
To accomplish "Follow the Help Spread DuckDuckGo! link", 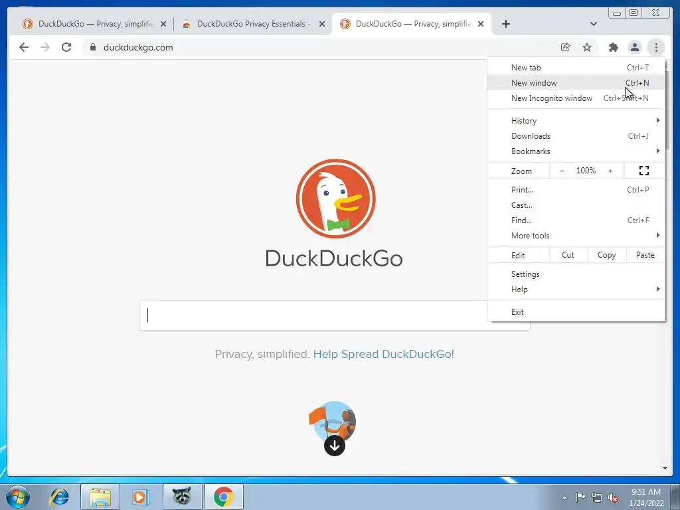I will (x=383, y=355).
